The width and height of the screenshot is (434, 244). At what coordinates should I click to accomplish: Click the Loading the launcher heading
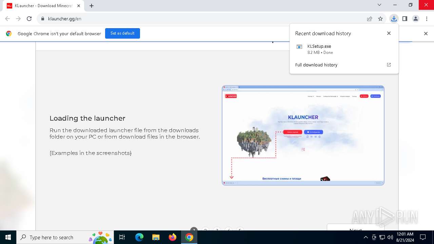[x=87, y=118]
